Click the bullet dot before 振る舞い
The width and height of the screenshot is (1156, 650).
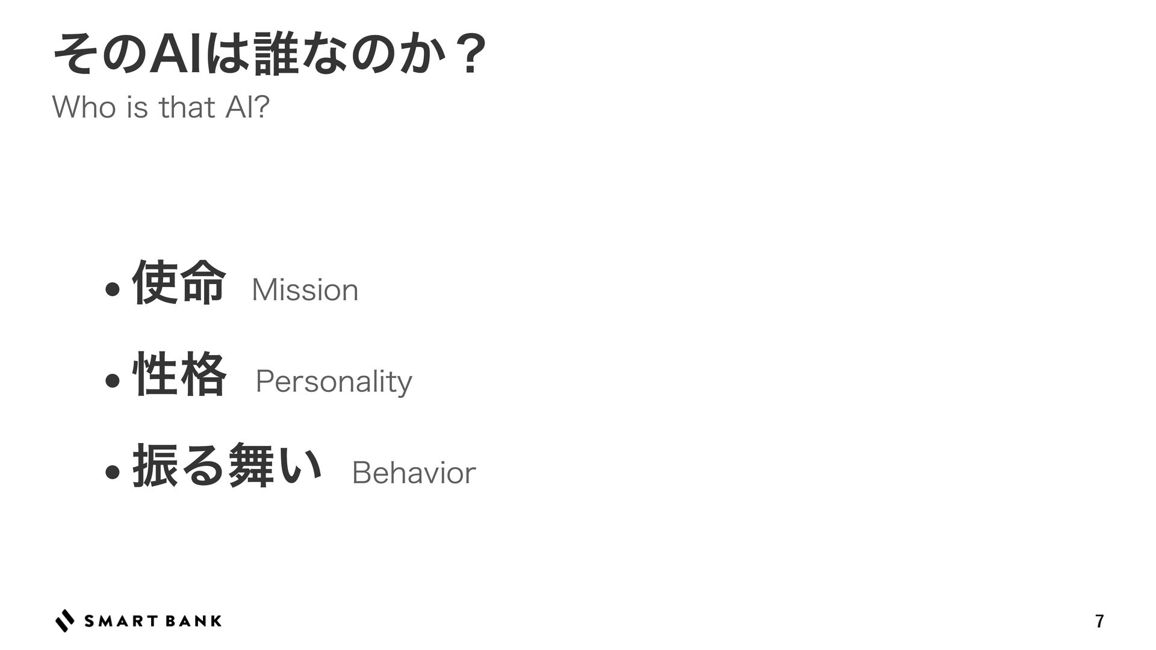(x=111, y=472)
